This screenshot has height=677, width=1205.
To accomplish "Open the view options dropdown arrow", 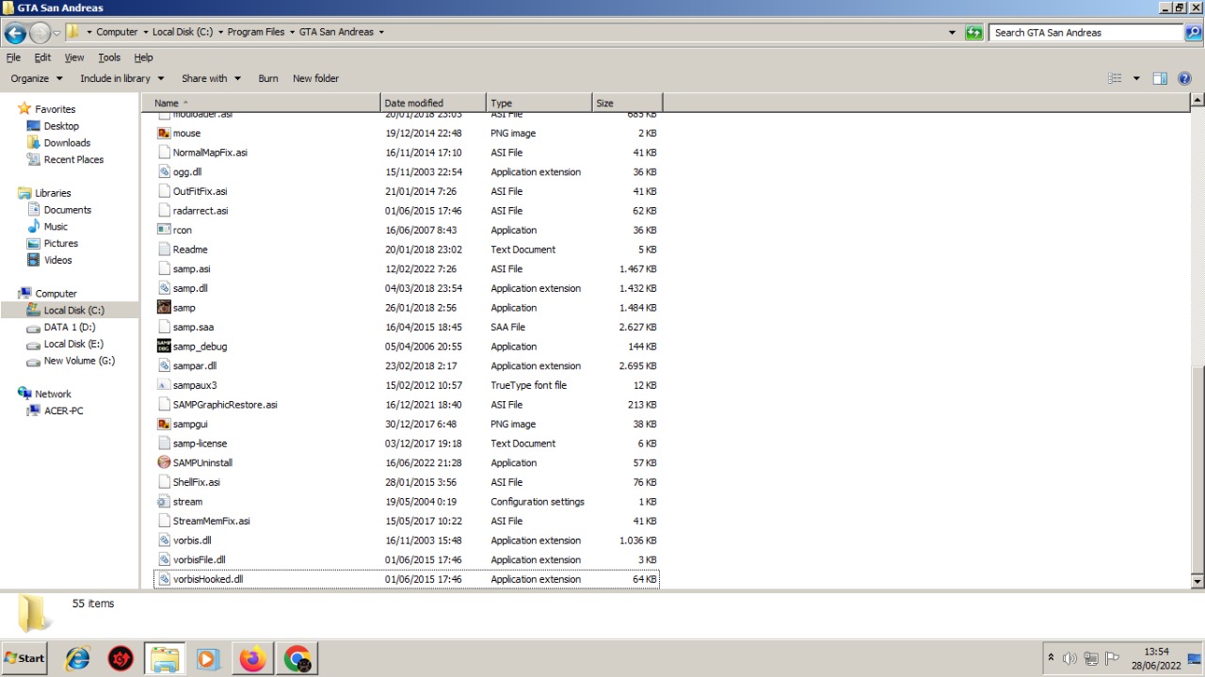I will point(1136,79).
